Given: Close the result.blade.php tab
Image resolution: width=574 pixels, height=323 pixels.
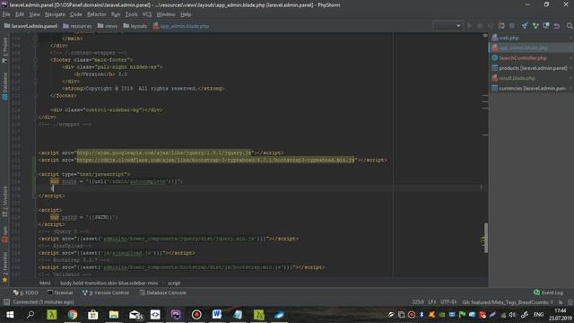Looking at the screenshot, I should click(570, 78).
